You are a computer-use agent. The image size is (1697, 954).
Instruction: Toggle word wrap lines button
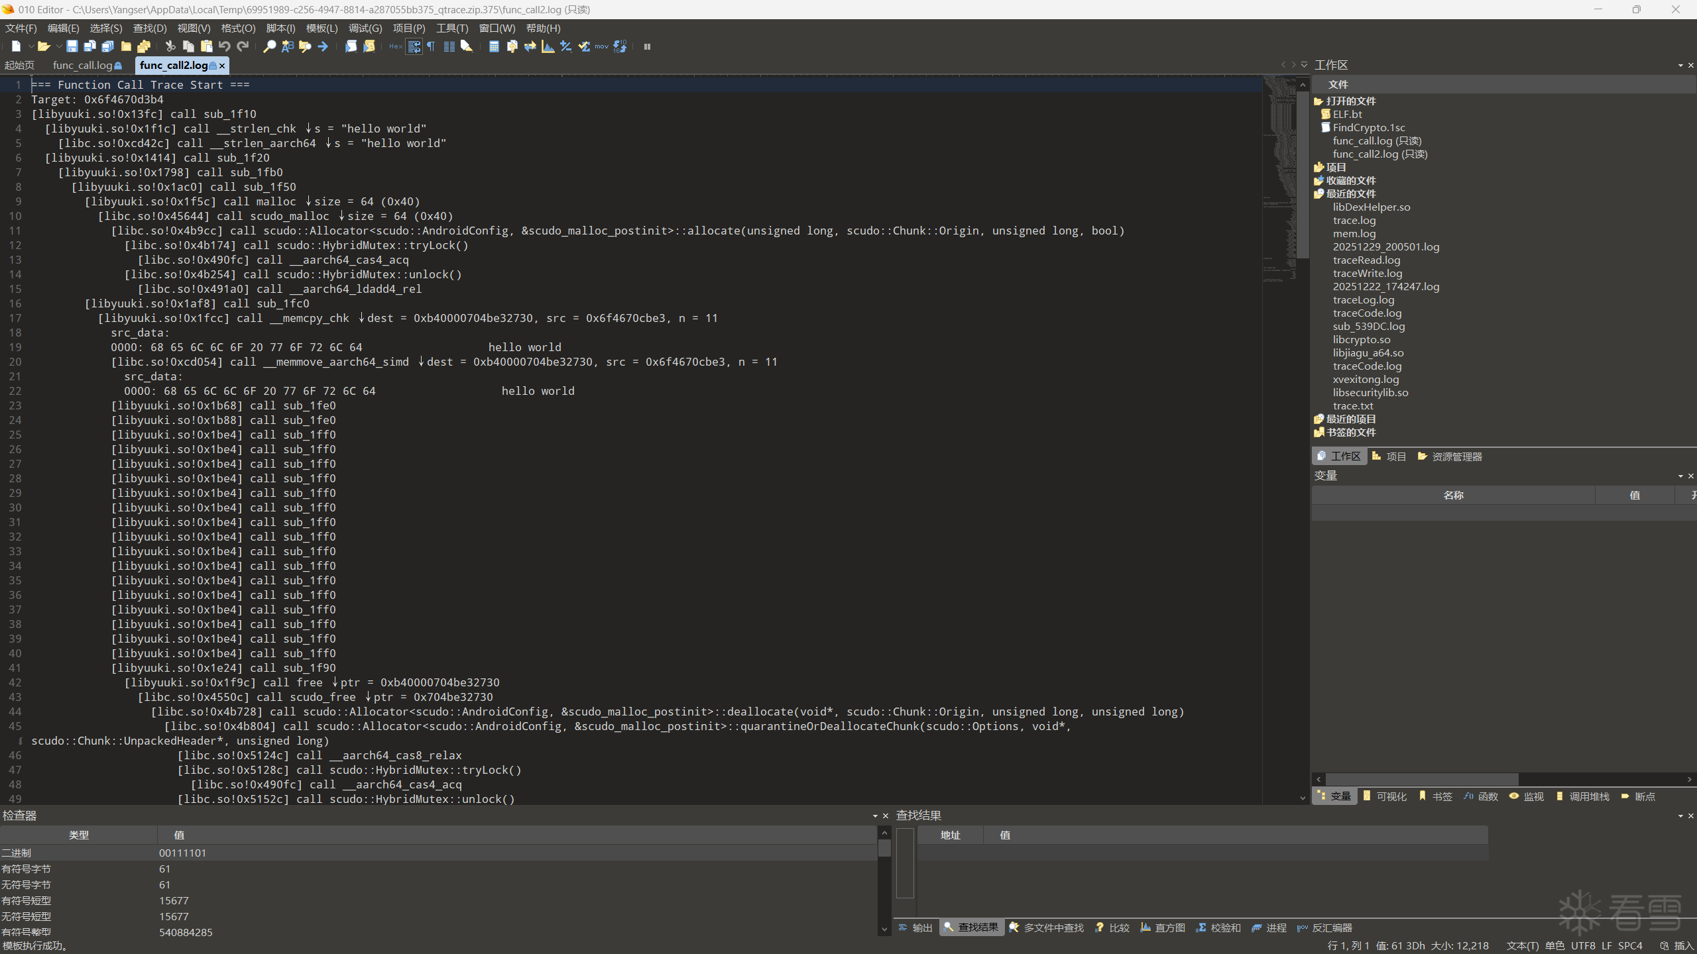414,46
